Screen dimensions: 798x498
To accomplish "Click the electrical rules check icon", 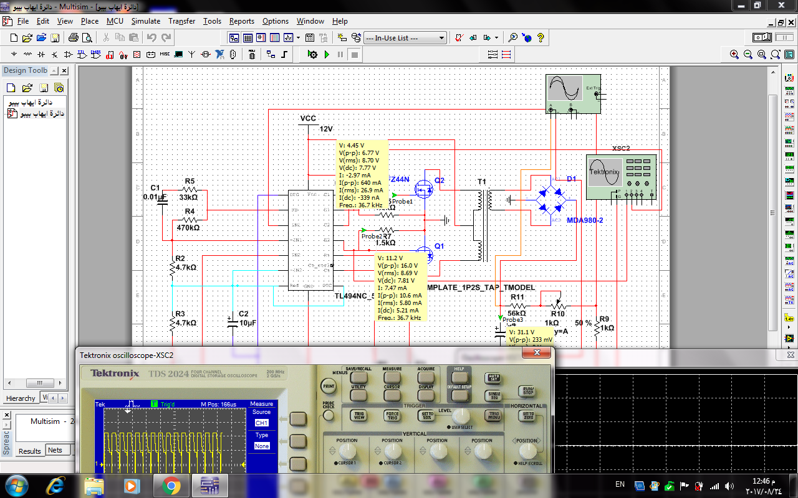I will [x=458, y=38].
